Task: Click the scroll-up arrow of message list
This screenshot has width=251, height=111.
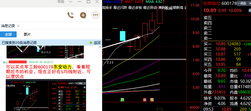Action: tap(100, 47)
